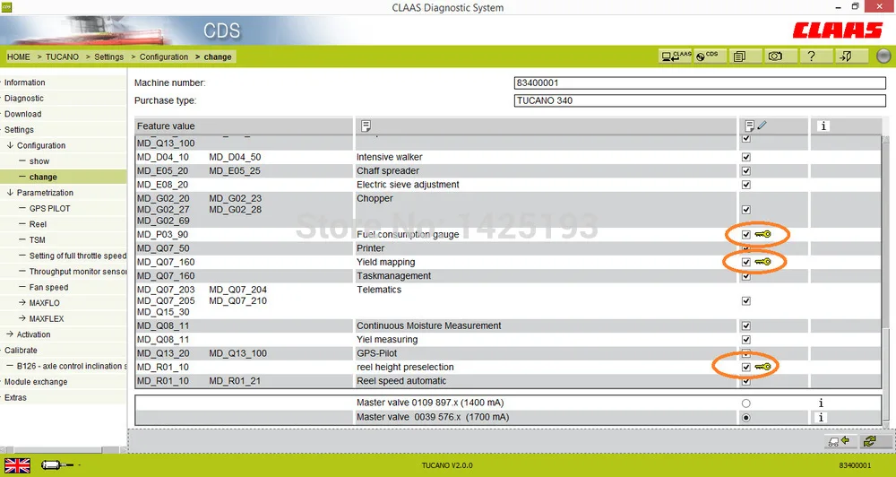The height and width of the screenshot is (477, 896).
Task: Collapse the Parametrization tree node
Action: click(x=10, y=193)
